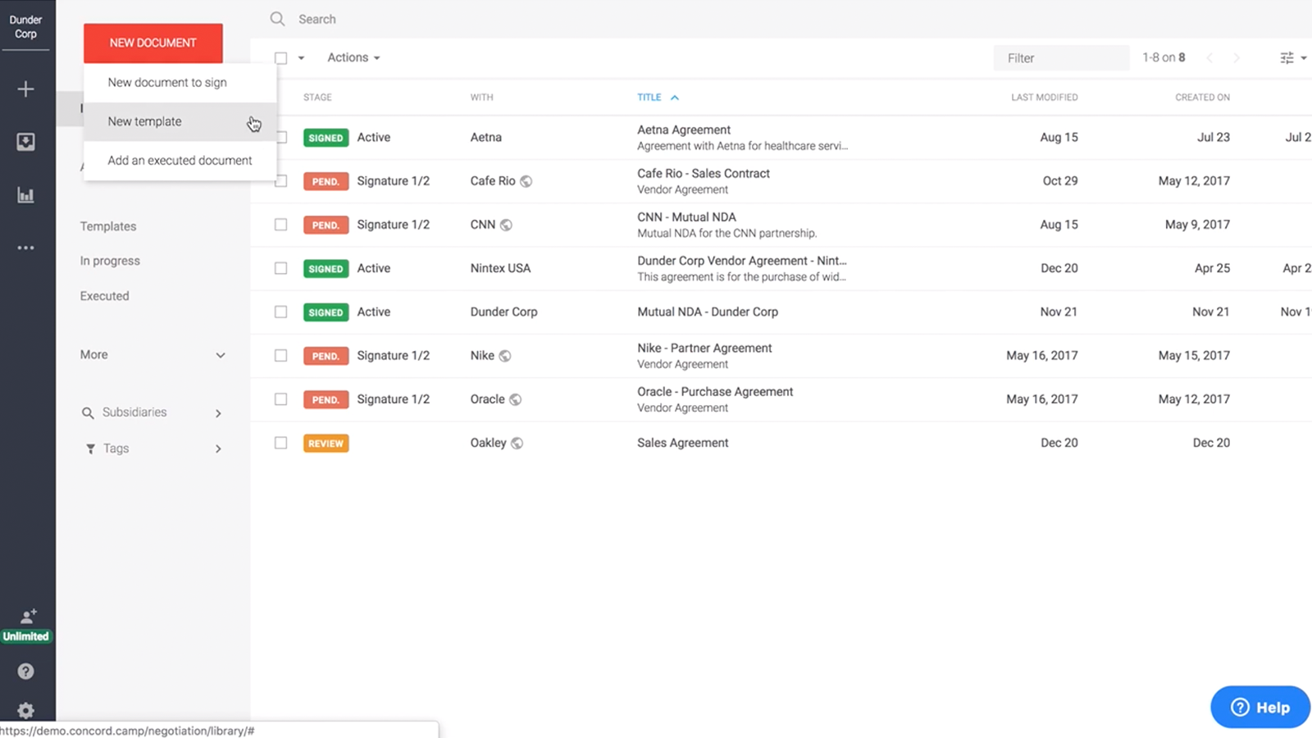Open the three-dots more icon in left rail

[25, 248]
